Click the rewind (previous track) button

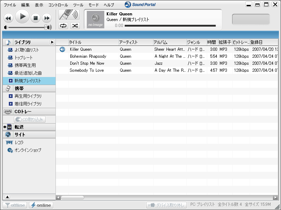8,18
